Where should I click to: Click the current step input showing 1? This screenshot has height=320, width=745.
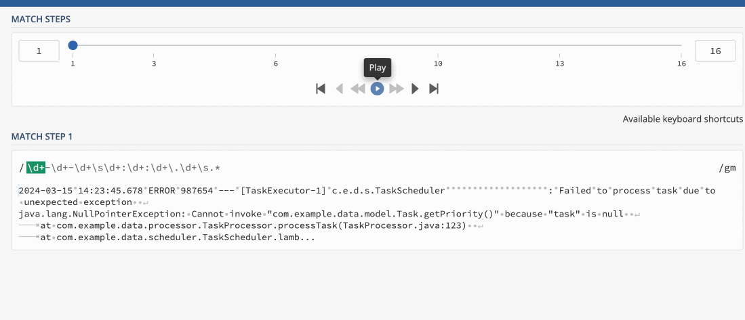click(x=39, y=51)
